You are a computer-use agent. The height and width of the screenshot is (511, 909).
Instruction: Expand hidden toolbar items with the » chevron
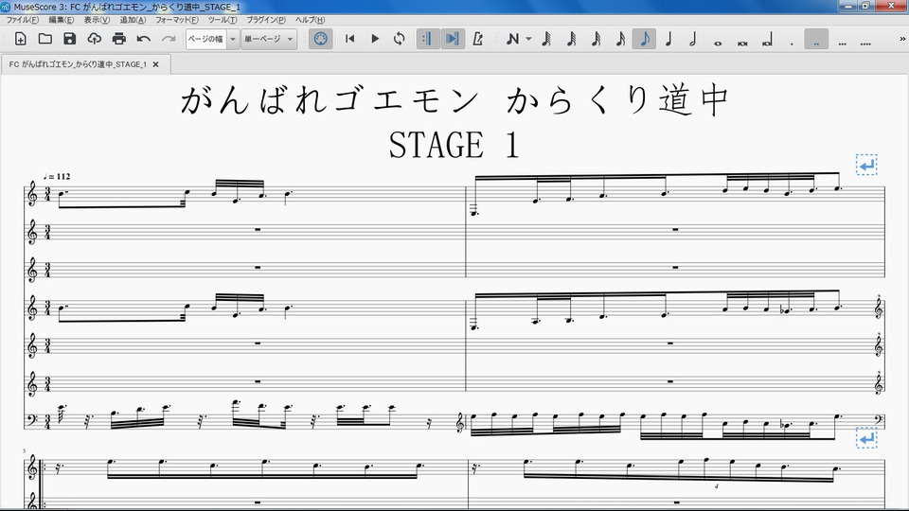(902, 39)
